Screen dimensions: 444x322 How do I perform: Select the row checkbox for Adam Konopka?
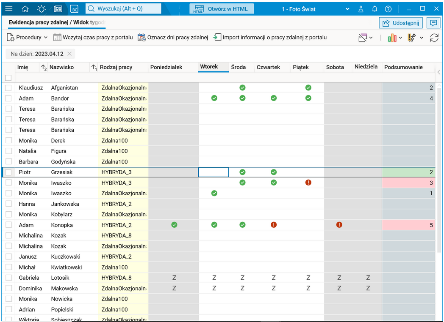(x=8, y=225)
